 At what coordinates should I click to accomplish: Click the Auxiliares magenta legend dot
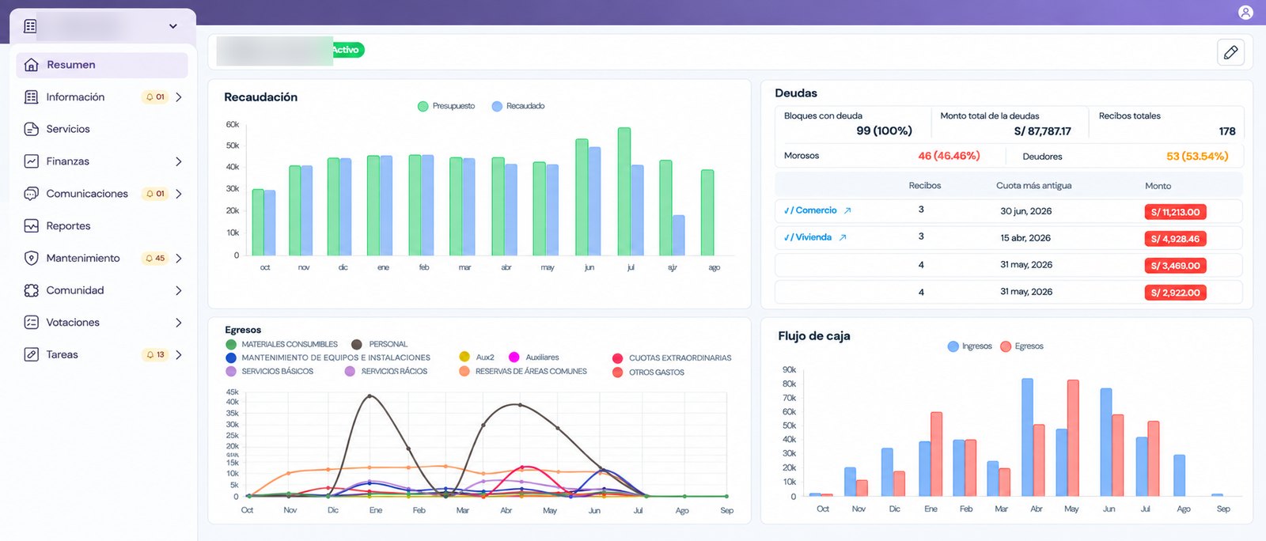click(x=514, y=358)
